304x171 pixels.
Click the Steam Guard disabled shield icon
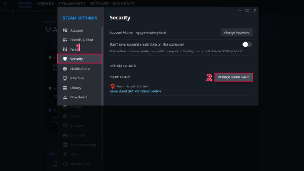point(112,86)
